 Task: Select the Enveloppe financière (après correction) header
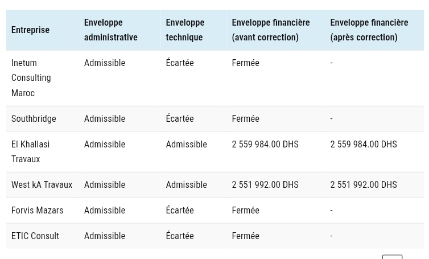pos(369,30)
